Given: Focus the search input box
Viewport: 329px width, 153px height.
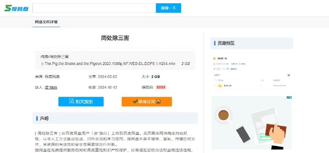Looking at the screenshot, I should pos(94,8).
